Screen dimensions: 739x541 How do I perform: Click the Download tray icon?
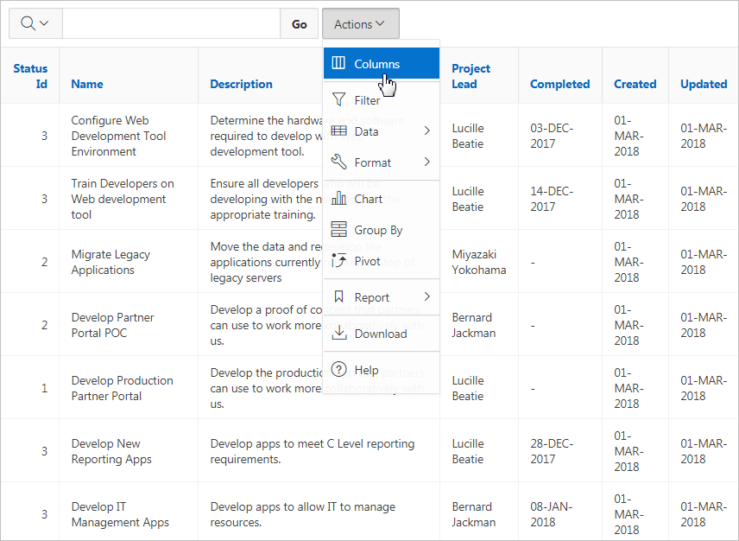pos(338,334)
